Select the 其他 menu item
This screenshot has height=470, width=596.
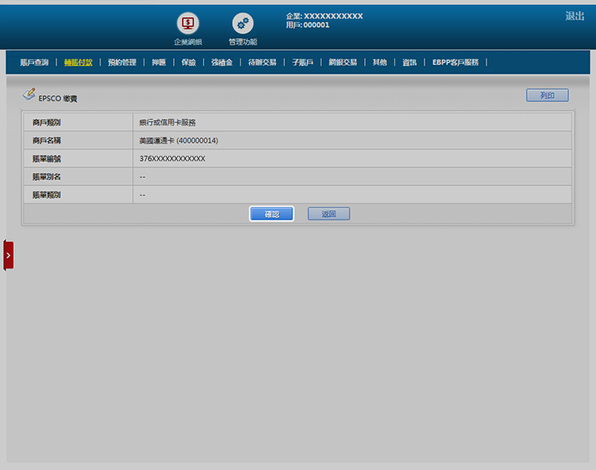[x=380, y=62]
